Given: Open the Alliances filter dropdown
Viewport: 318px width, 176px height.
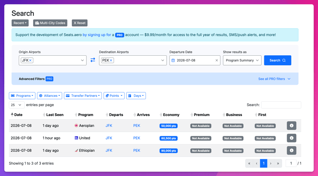Looking at the screenshot, I should 49,95.
